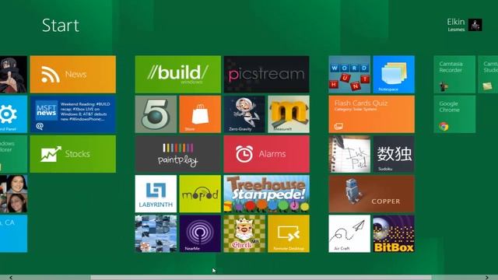This screenshot has width=498, height=280.
Task: Open the News tile
Action: point(72,75)
